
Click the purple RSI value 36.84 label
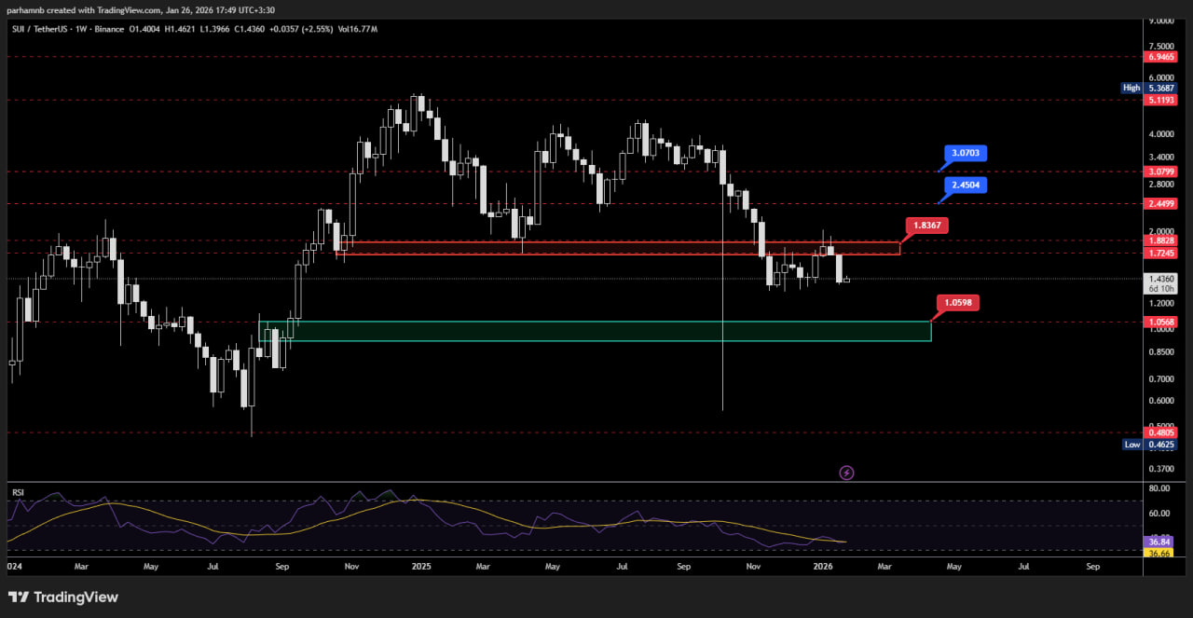[x=1159, y=542]
